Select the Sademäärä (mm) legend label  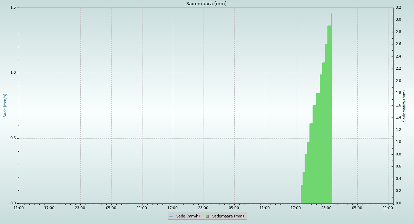click(228, 216)
